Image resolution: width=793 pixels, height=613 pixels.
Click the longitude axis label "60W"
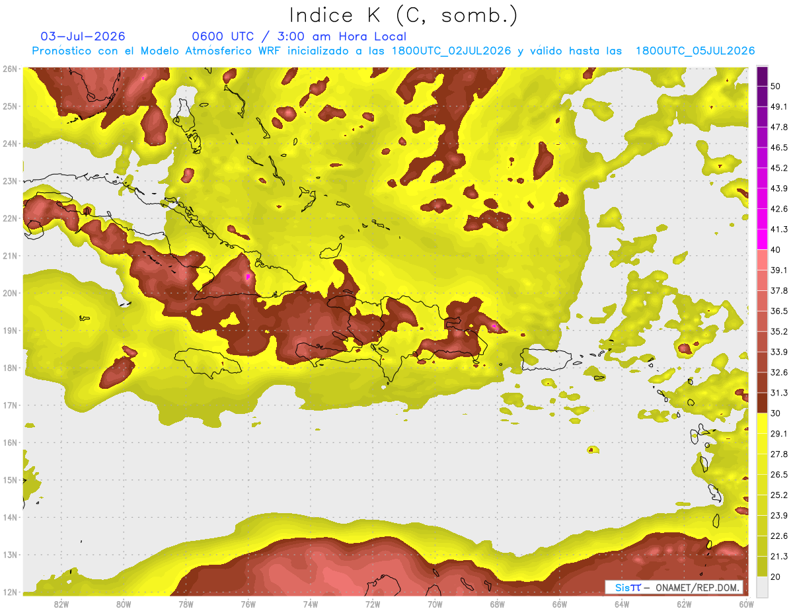746,604
